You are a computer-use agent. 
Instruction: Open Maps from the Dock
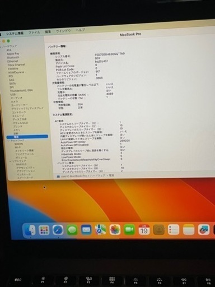click(101, 230)
